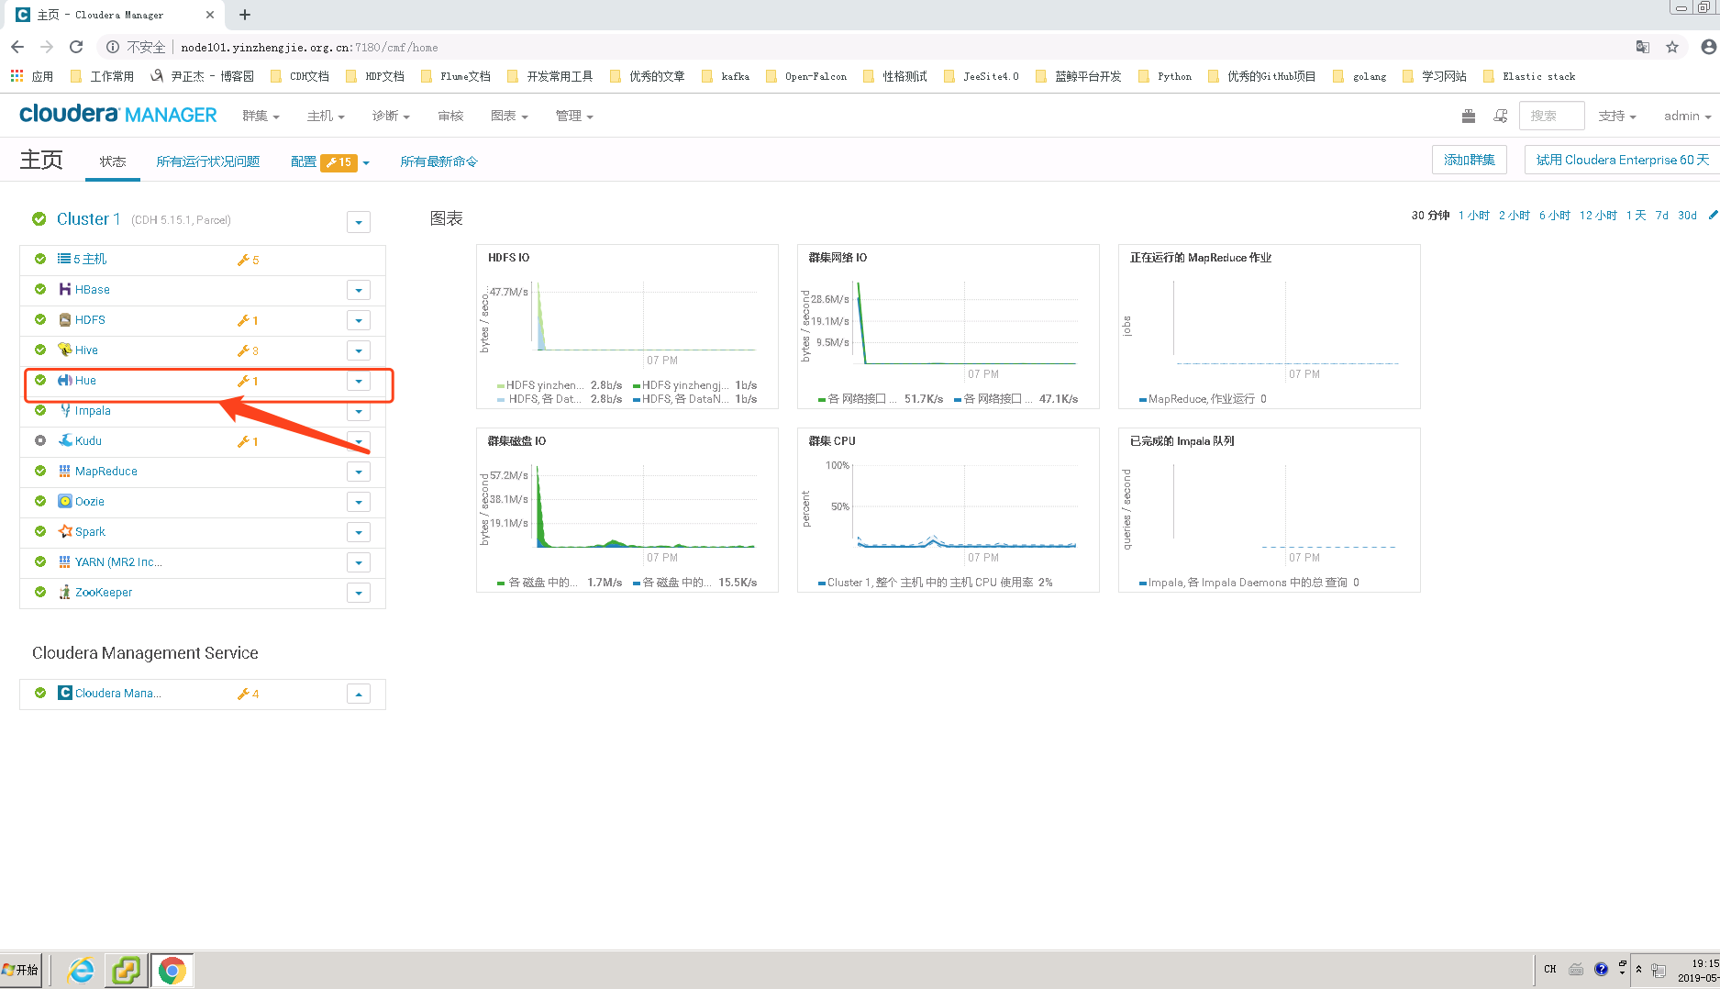Image resolution: width=1720 pixels, height=989 pixels.
Task: Click the Impala service icon
Action: 63,410
